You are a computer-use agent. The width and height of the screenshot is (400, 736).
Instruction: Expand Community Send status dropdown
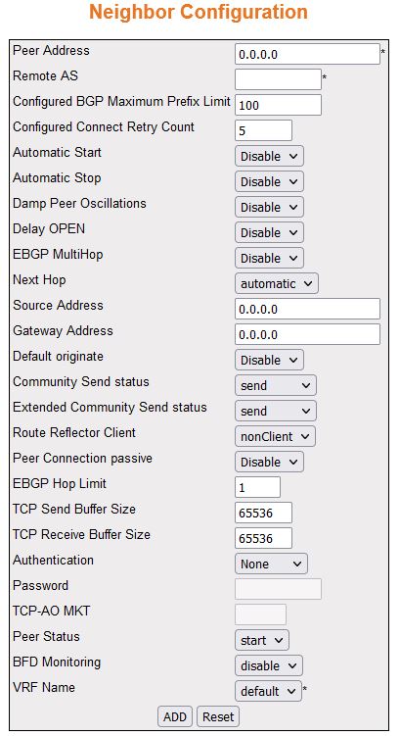(276, 385)
